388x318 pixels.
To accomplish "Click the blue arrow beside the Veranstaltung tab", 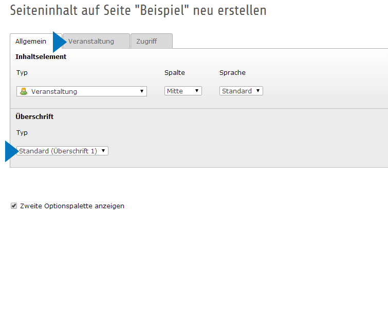I will tap(59, 41).
